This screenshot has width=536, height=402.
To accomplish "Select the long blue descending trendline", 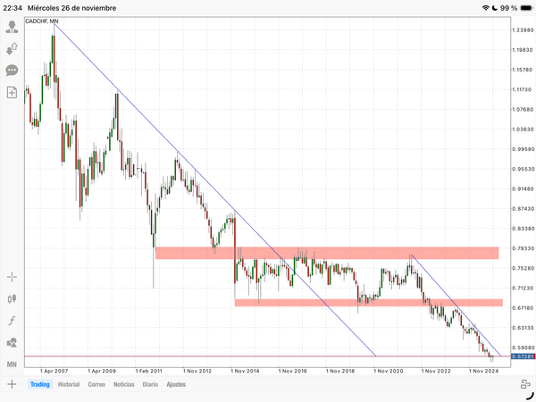I will (x=215, y=189).
